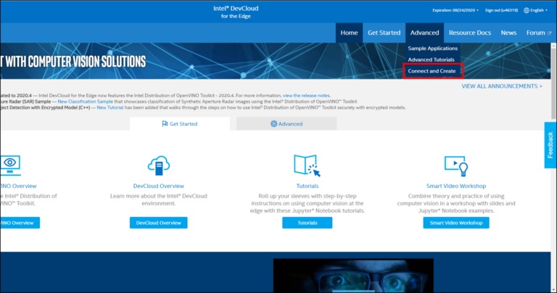
Task: Click the video thumbnail with glasses
Action: click(353, 276)
